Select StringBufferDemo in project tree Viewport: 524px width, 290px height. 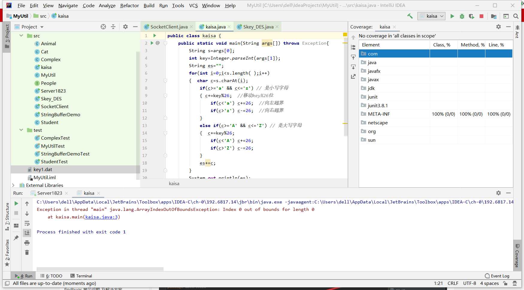pos(60,114)
